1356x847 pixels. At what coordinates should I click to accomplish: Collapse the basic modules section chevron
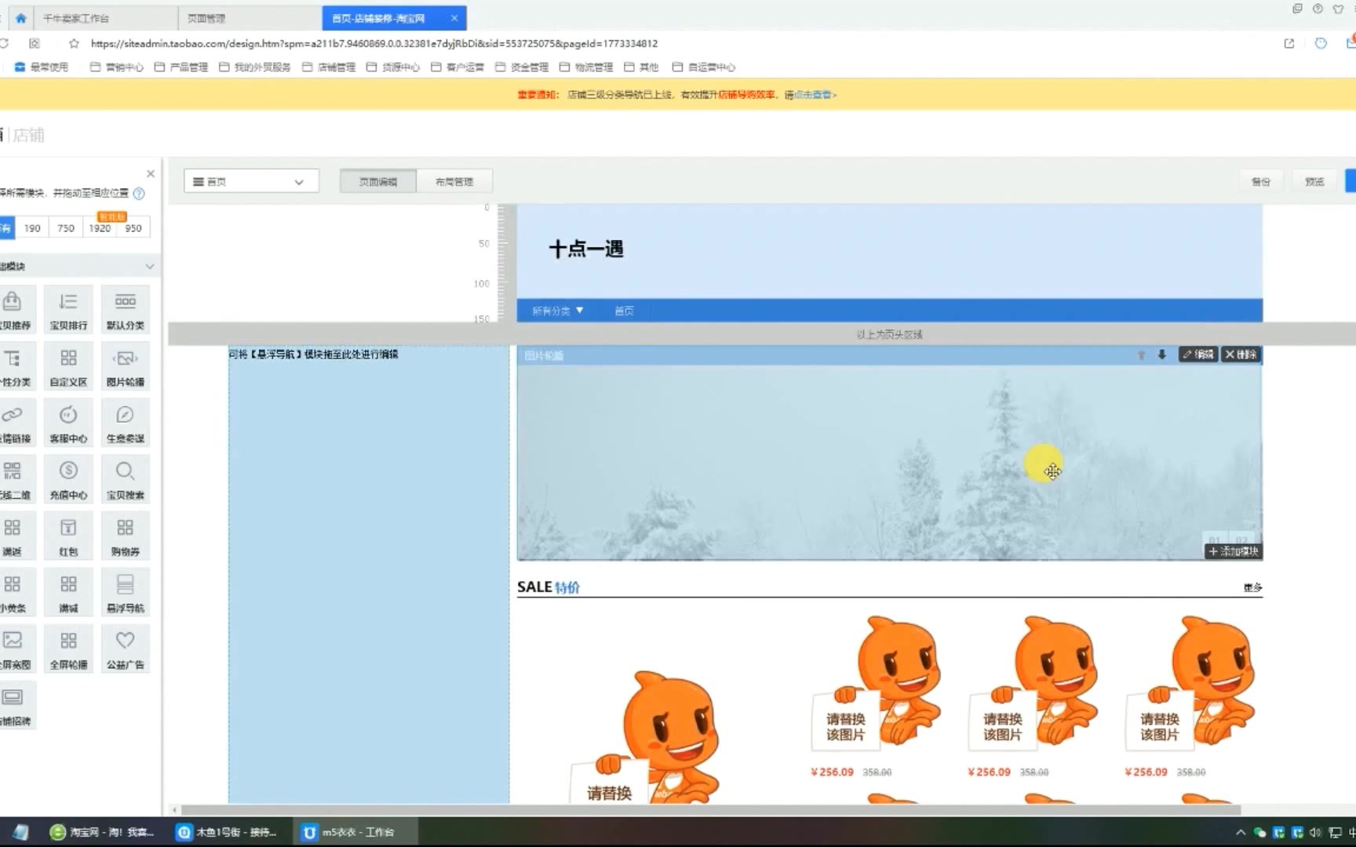click(x=149, y=267)
